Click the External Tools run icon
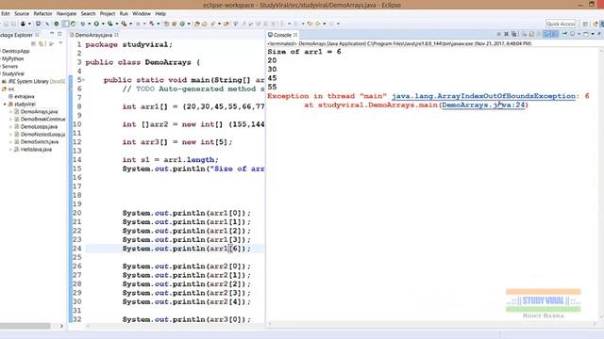This screenshot has width=604, height=339. (124, 24)
